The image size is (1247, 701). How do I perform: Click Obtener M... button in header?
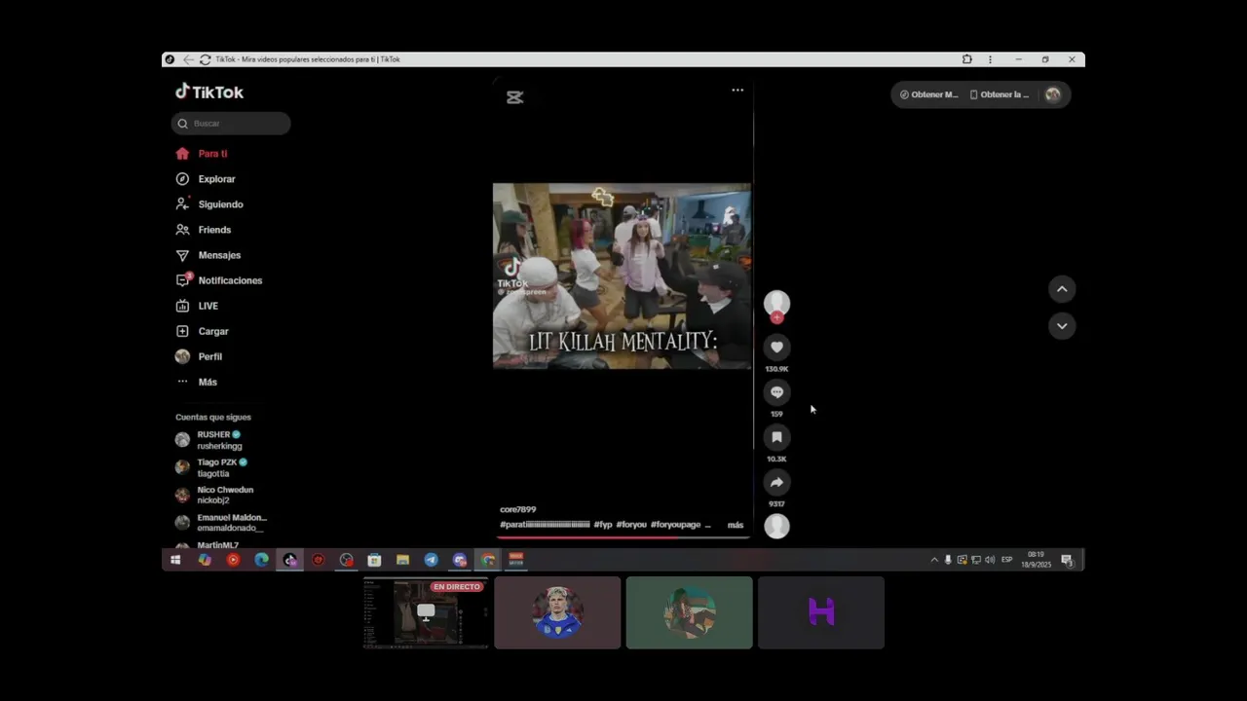[x=928, y=94]
